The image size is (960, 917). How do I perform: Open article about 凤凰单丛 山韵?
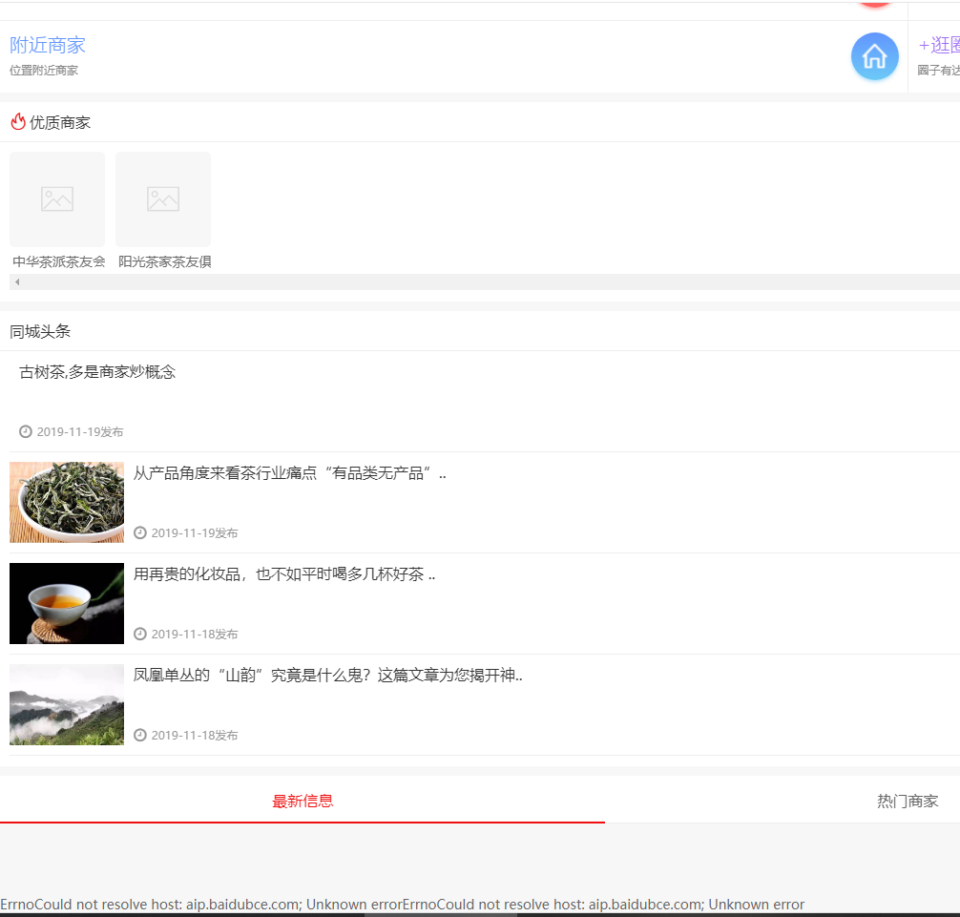pos(327,676)
